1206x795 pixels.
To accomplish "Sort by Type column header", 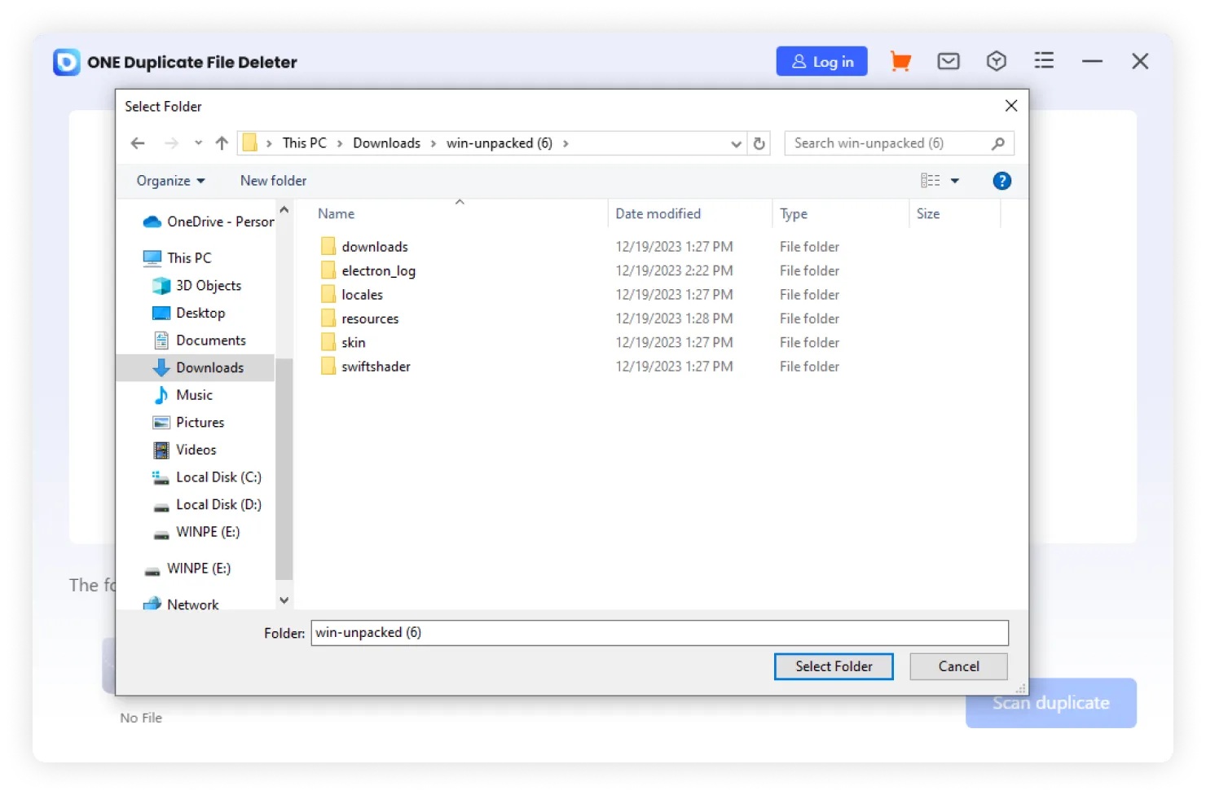I will point(794,213).
